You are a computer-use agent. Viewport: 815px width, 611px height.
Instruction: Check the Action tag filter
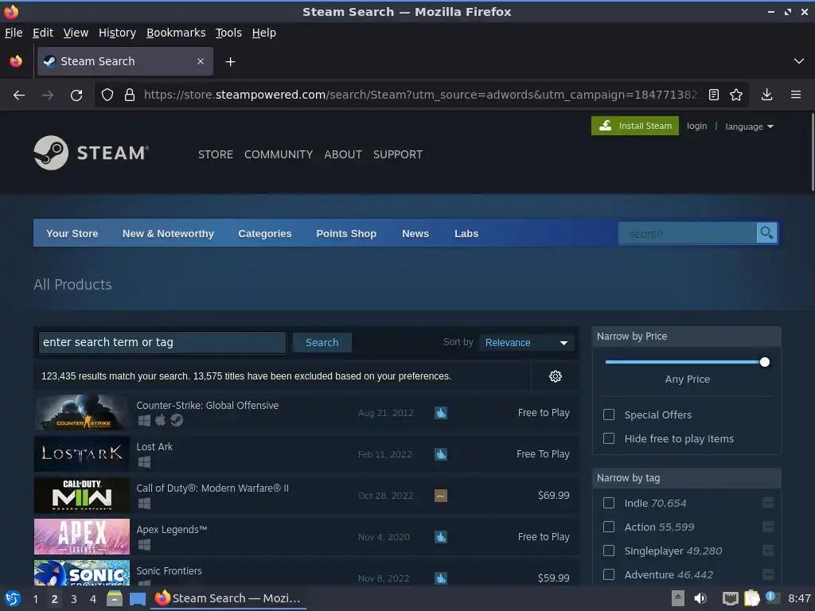click(609, 527)
